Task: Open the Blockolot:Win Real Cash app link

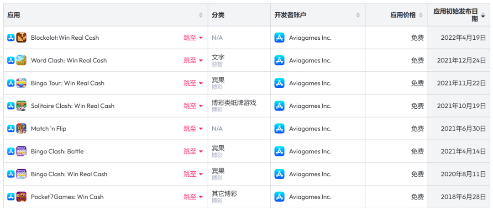Action: (x=65, y=38)
